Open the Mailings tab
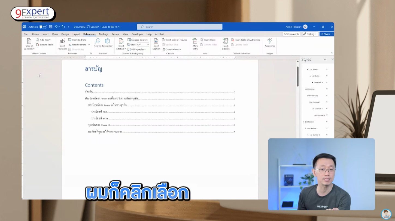 pyautogui.click(x=104, y=34)
